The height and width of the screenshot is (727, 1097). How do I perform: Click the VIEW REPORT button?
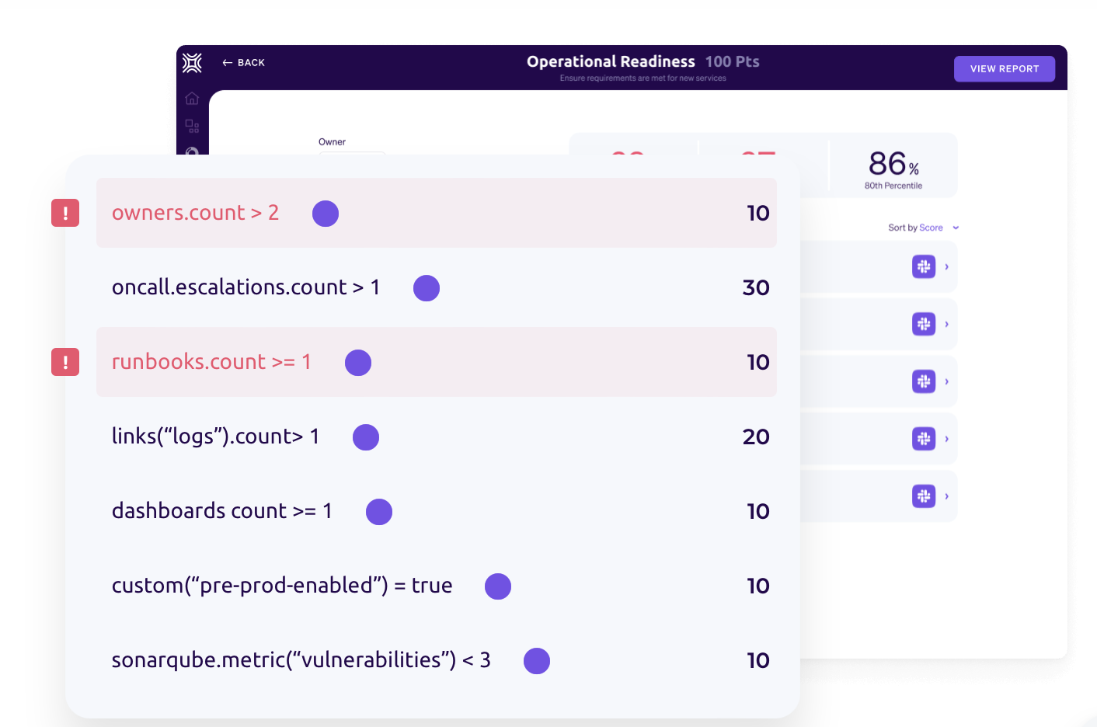tap(1004, 69)
